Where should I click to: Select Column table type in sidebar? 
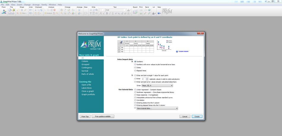point(85,61)
